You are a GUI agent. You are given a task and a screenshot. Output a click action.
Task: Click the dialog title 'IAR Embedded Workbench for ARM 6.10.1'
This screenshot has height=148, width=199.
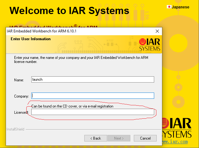click(41, 31)
